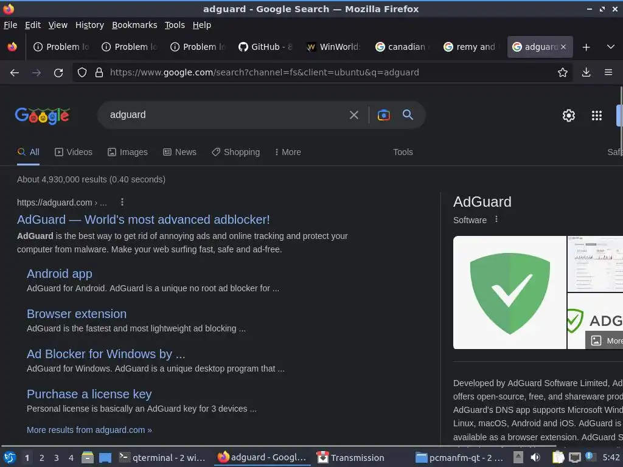
Task: Go back to the previous page
Action: pyautogui.click(x=15, y=73)
